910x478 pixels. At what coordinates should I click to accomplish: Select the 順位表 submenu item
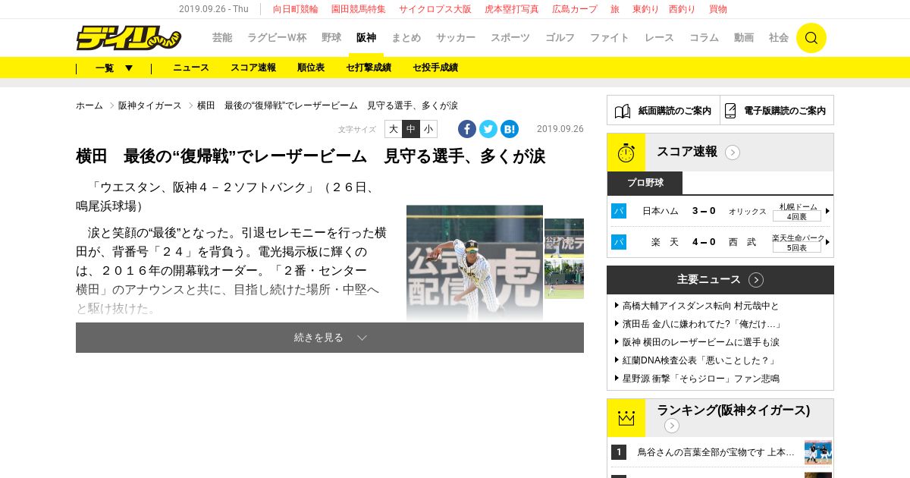tap(311, 68)
